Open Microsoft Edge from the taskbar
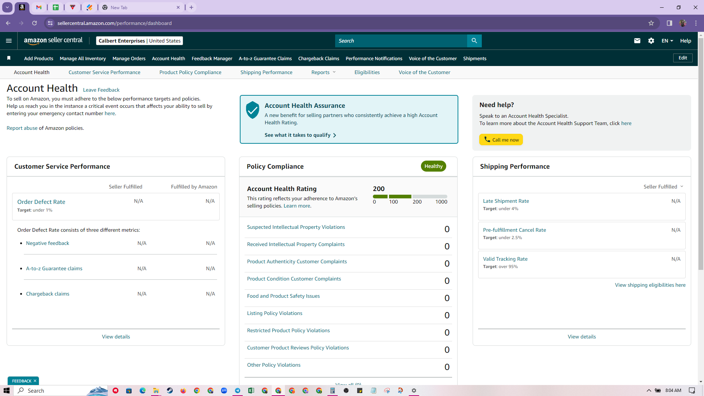The image size is (704, 396). tap(143, 390)
